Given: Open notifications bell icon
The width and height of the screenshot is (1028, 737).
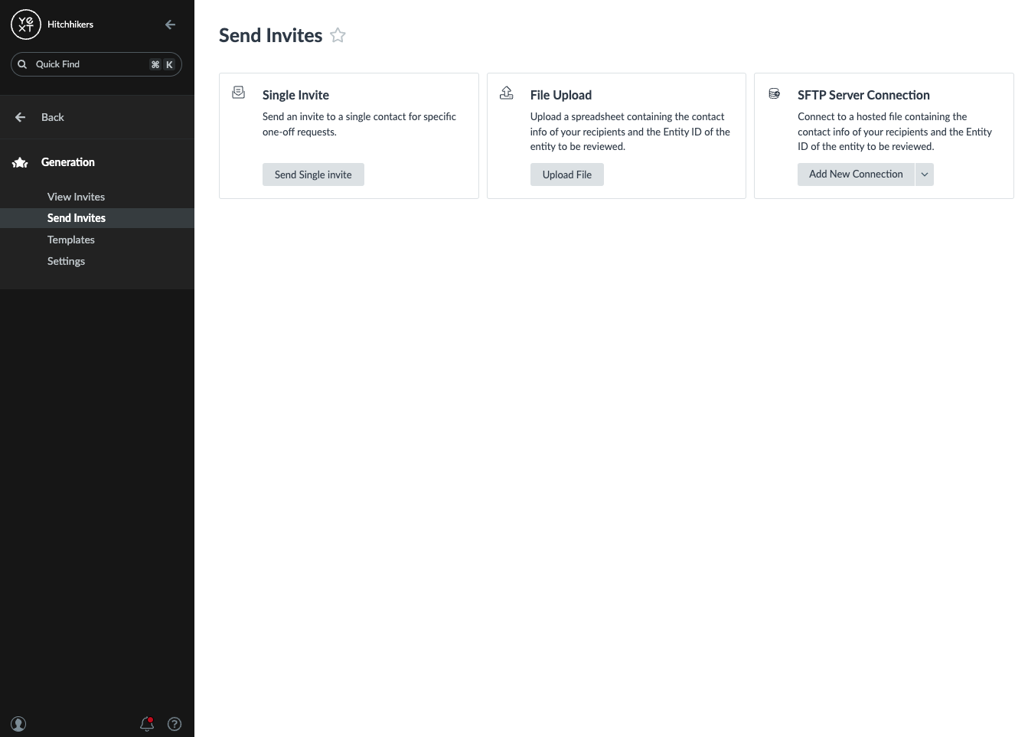Looking at the screenshot, I should pos(147,724).
